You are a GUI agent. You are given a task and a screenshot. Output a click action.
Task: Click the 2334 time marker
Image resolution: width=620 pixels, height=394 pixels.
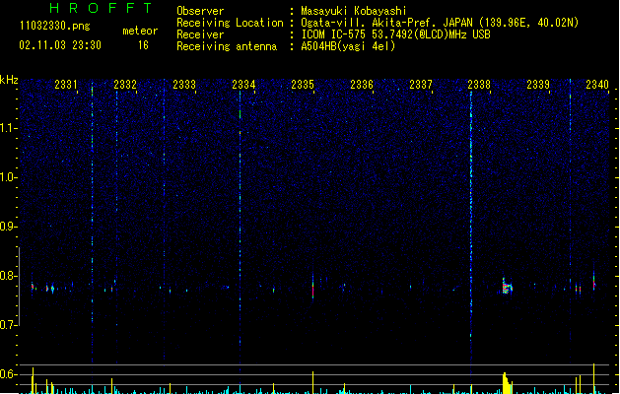point(243,84)
